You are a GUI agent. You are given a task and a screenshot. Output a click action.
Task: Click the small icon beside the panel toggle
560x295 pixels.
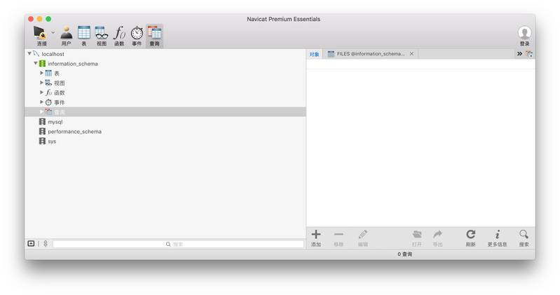pos(46,244)
